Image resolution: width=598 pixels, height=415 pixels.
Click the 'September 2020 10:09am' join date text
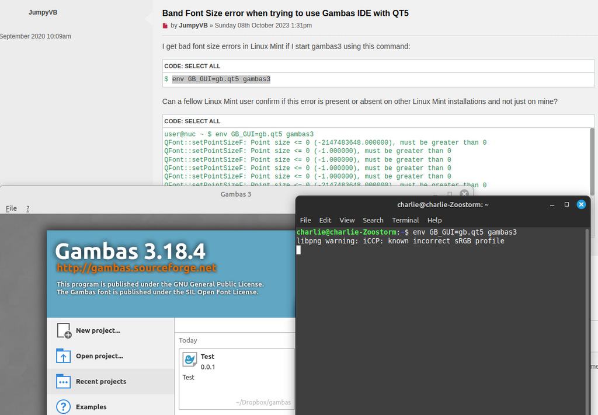click(36, 36)
